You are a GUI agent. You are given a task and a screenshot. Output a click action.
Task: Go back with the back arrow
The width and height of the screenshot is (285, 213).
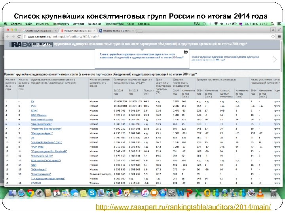(x=8, y=37)
